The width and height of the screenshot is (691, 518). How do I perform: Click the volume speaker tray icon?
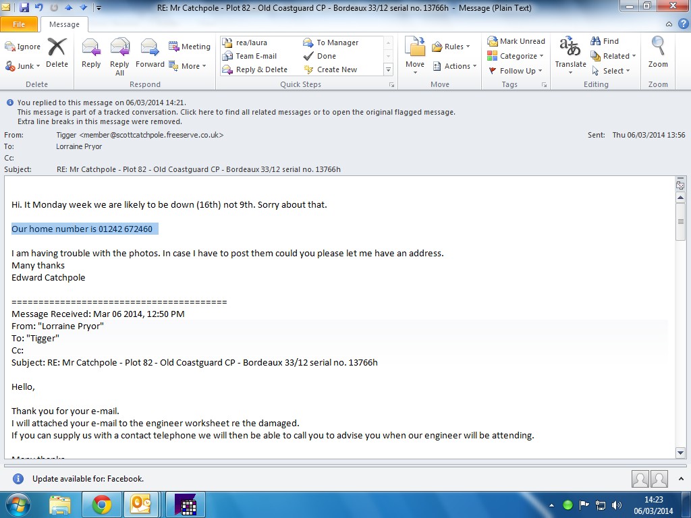[x=617, y=505]
